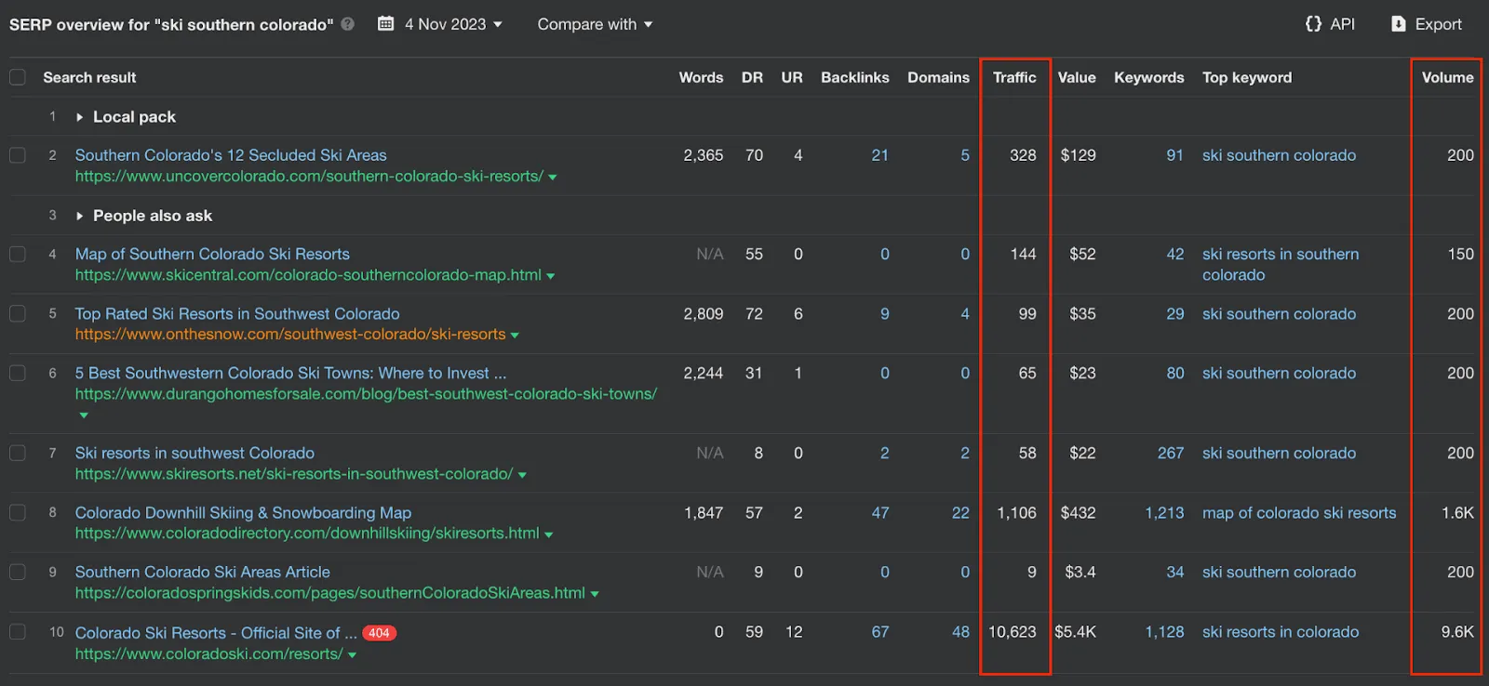Sort by the Backlinks column header

coord(855,77)
